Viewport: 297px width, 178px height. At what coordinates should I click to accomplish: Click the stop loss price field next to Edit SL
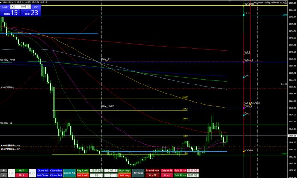192,170
